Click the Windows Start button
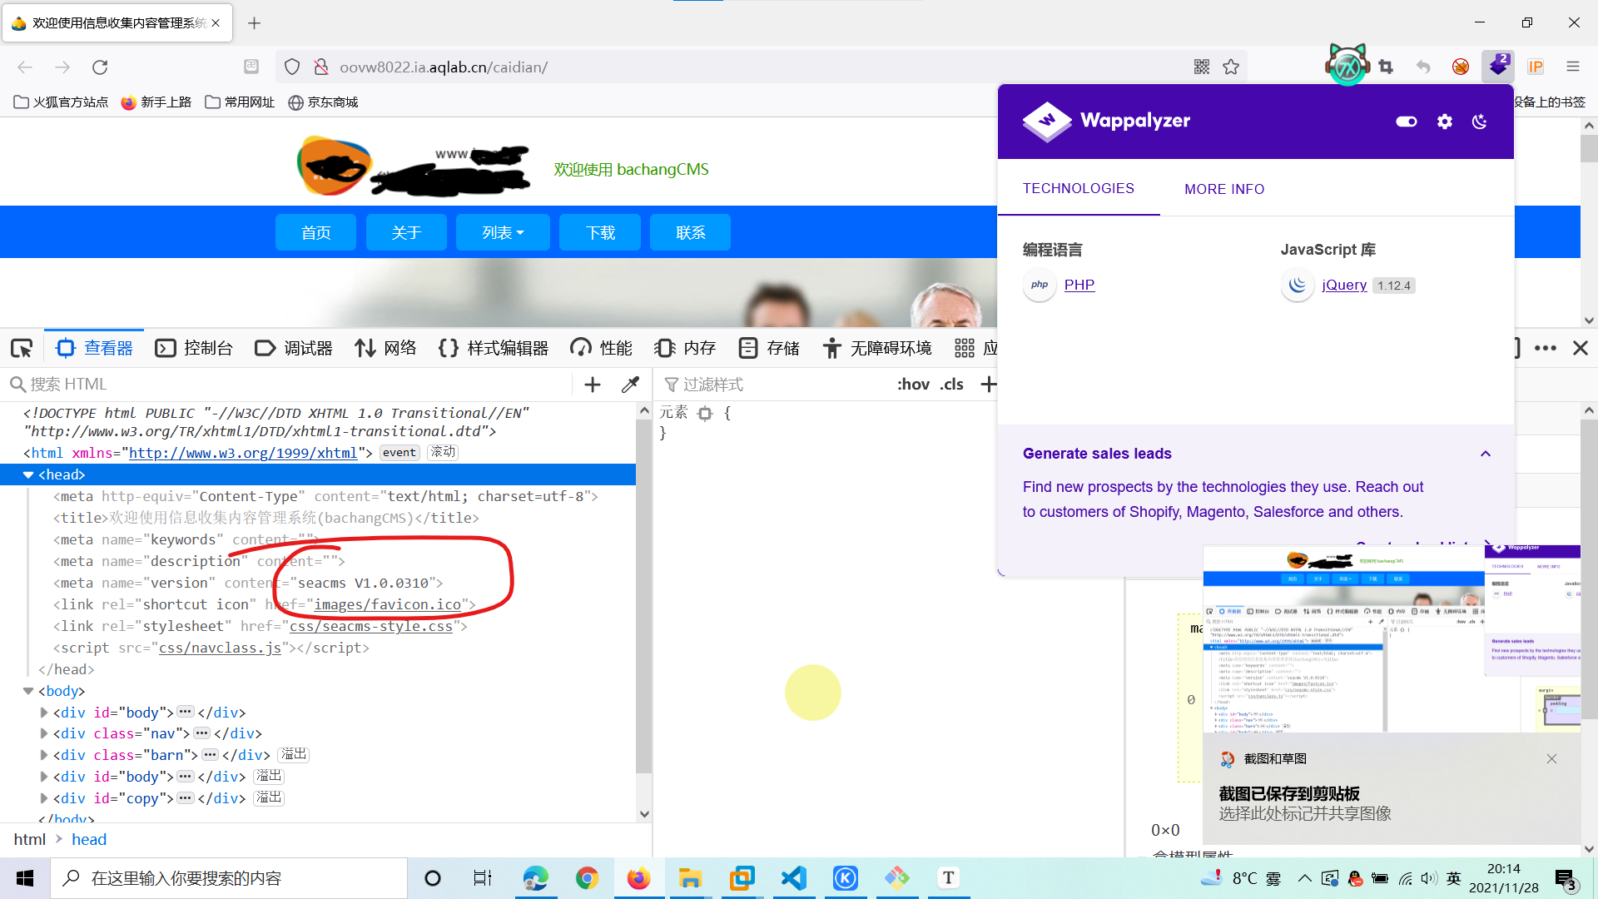Screen dimensions: 1598x899 pos(25,878)
